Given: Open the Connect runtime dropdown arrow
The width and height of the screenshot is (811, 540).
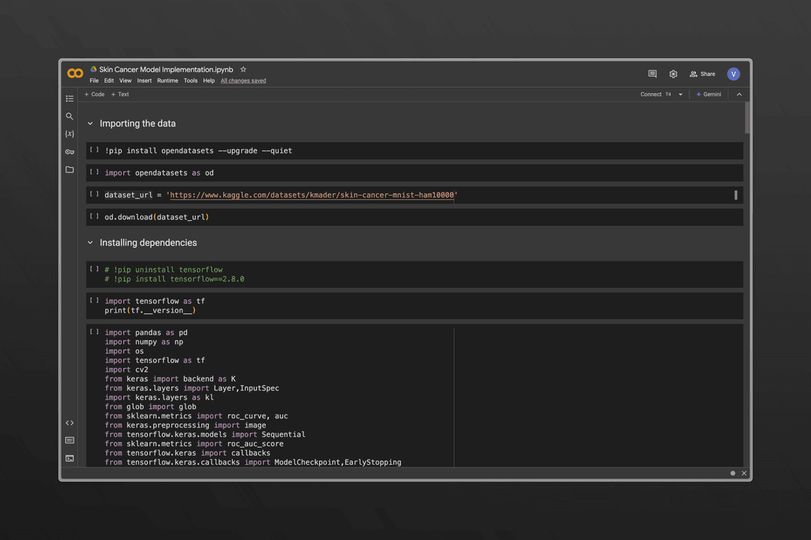Looking at the screenshot, I should [680, 95].
